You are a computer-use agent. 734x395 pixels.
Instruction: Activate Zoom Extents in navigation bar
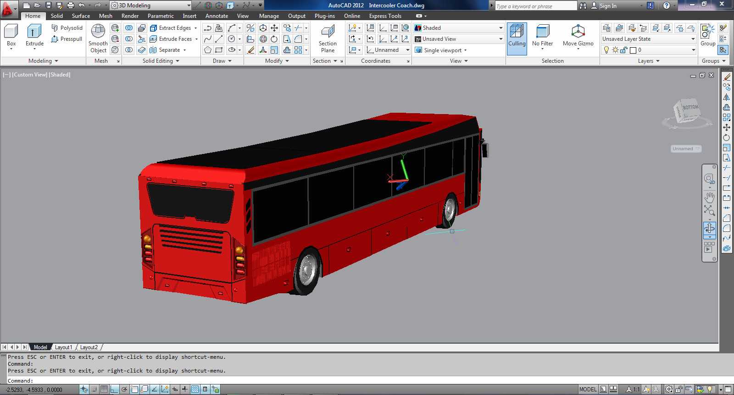[x=709, y=210]
